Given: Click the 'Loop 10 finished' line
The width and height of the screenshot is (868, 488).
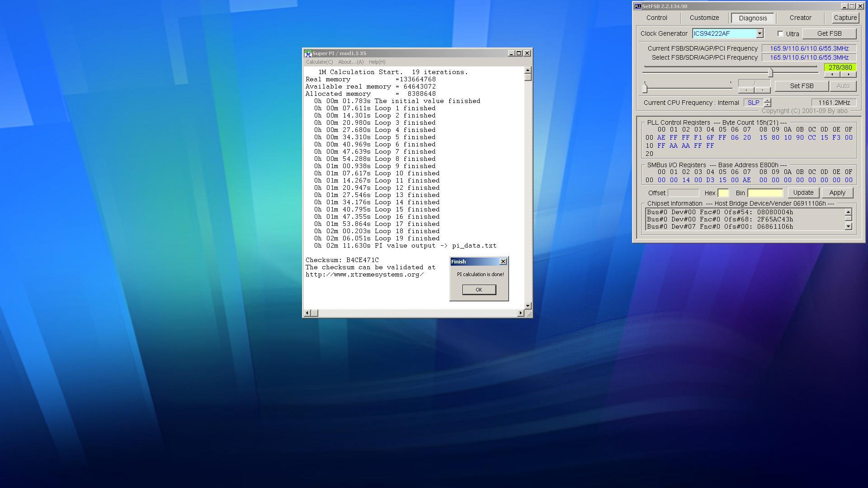Looking at the screenshot, I should [x=377, y=174].
